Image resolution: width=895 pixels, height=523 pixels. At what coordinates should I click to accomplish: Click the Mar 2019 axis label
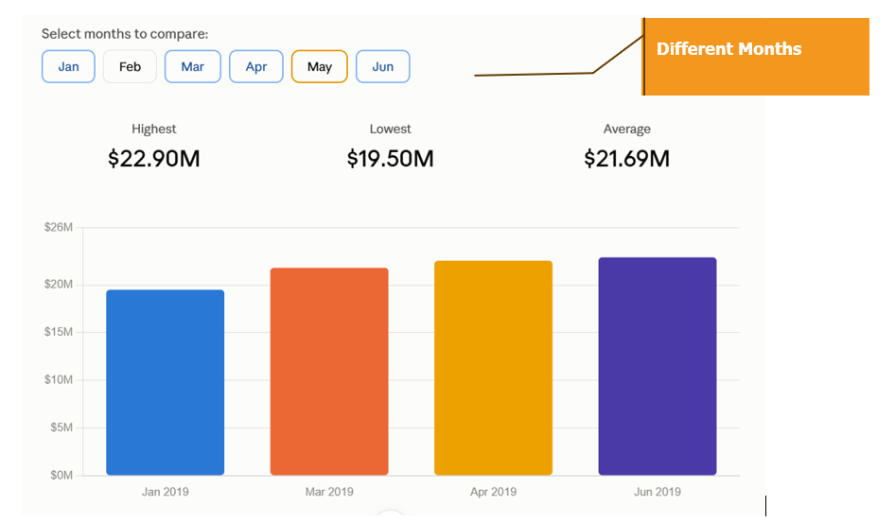[x=329, y=492]
